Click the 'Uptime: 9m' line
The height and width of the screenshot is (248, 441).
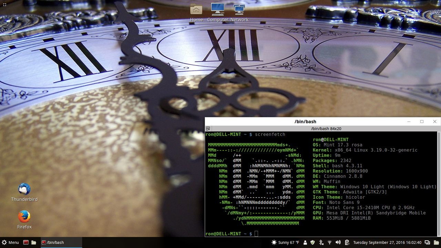click(327, 155)
